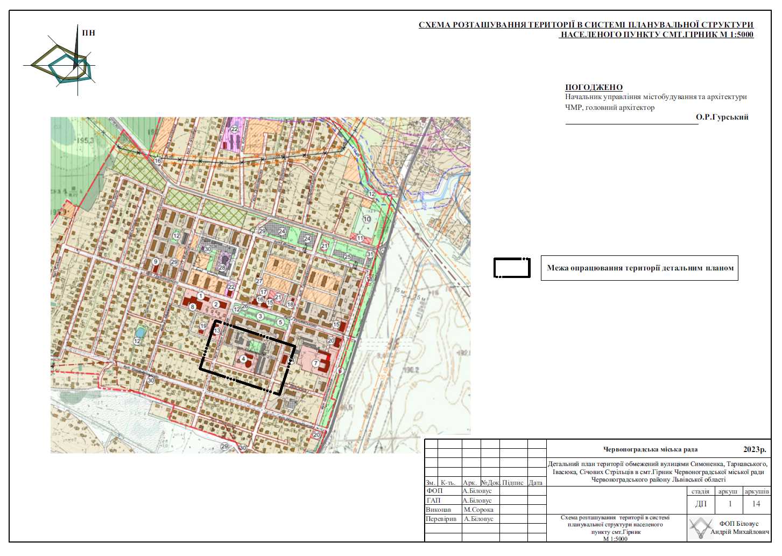
Task: Click map marker number 10
Action: coord(367,219)
